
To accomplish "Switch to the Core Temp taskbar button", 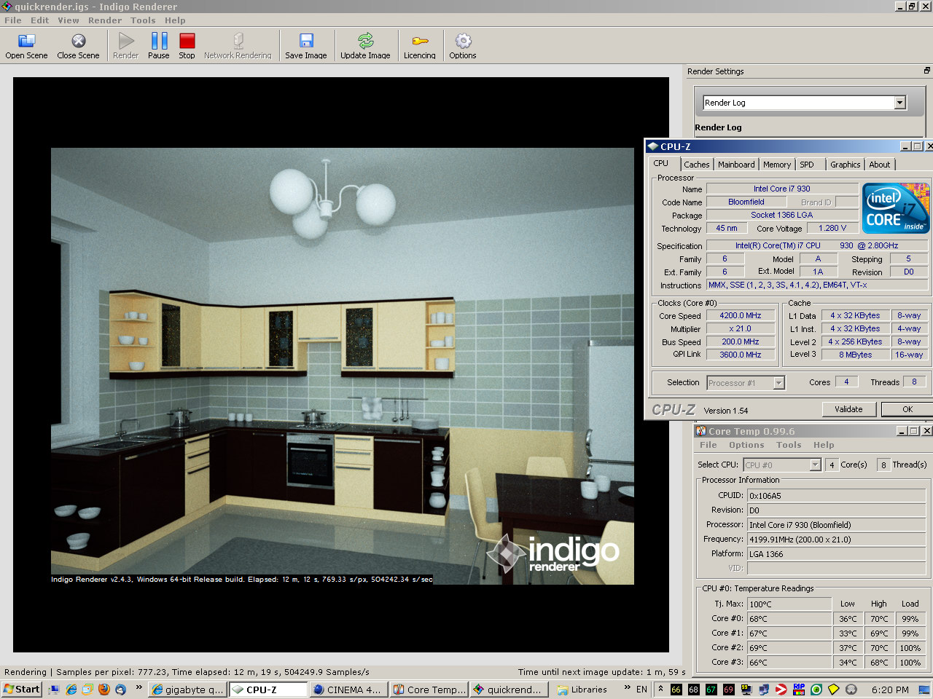I will coord(428,690).
